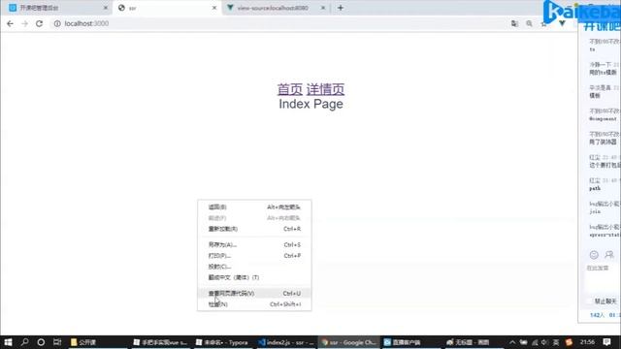Open the 详情页 link
621x349 pixels.
325,89
